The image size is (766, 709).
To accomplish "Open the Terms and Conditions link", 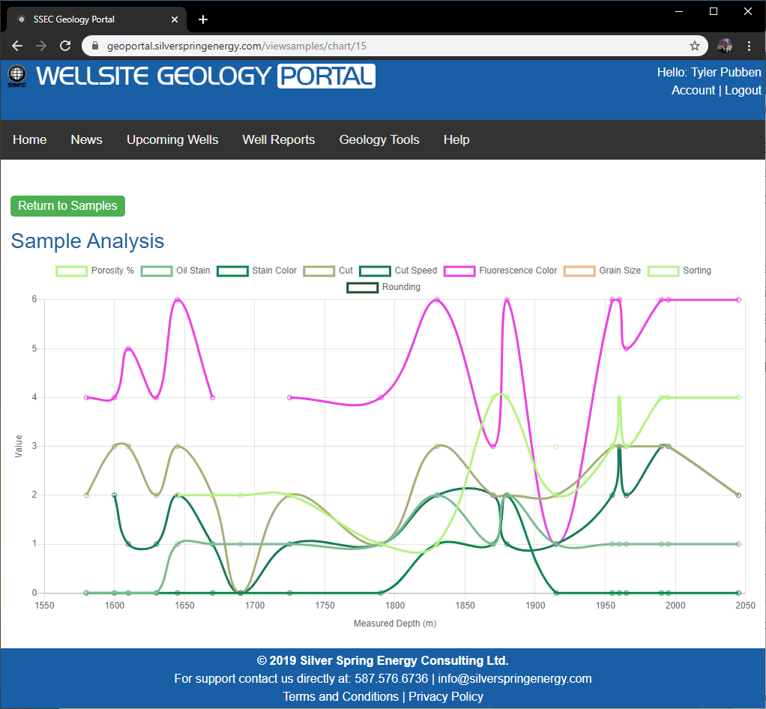I will [x=341, y=696].
